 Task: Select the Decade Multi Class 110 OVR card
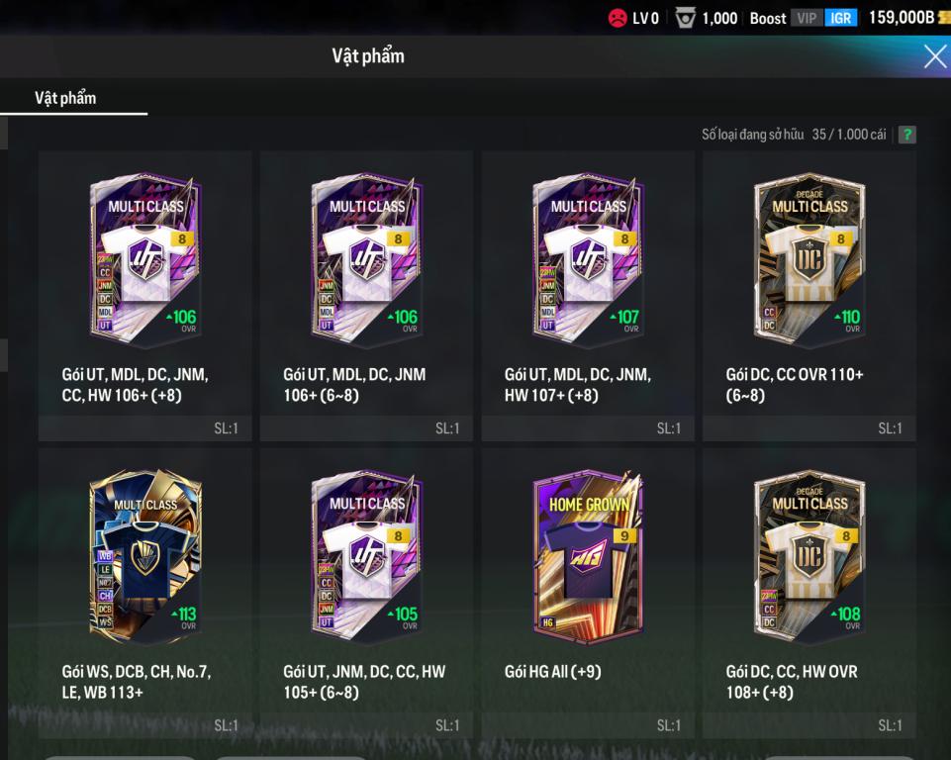[809, 261]
